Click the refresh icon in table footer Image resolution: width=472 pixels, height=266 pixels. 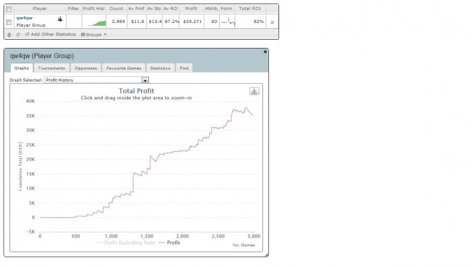click(x=18, y=34)
